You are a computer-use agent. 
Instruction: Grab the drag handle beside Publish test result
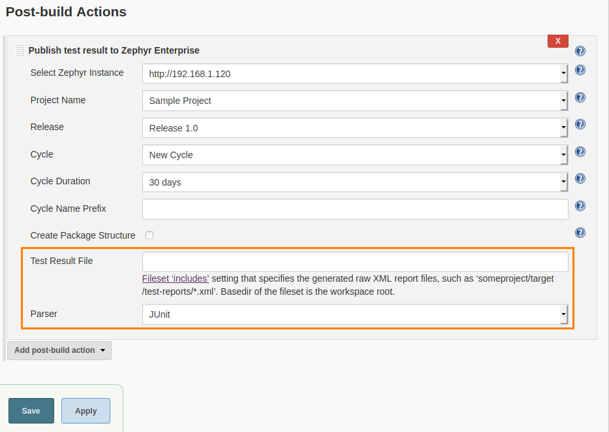click(20, 50)
